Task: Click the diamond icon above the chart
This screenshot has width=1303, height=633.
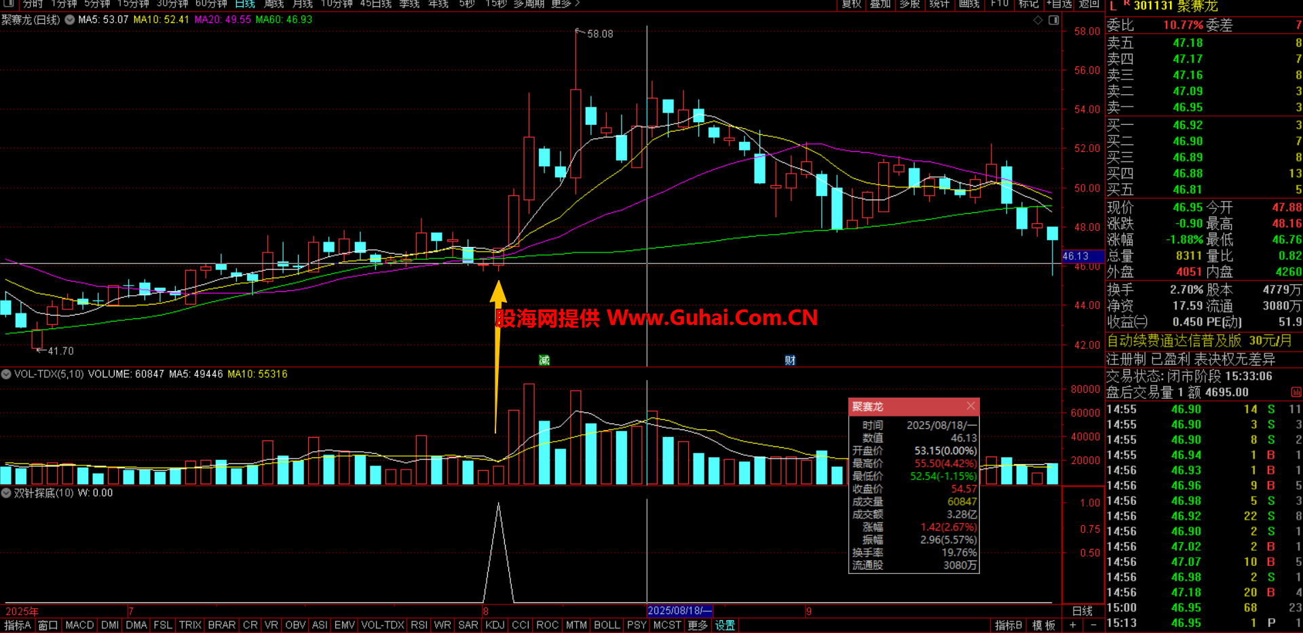Action: click(x=1038, y=20)
